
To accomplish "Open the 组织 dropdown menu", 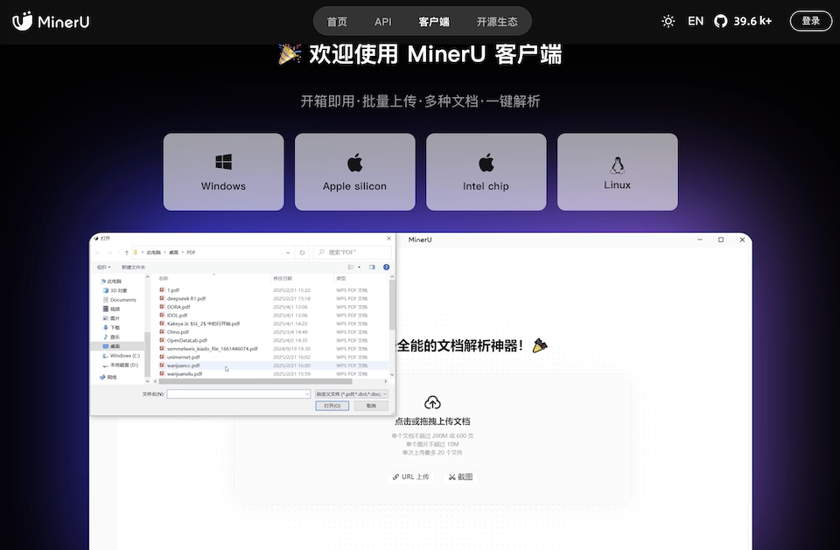I will [x=103, y=268].
